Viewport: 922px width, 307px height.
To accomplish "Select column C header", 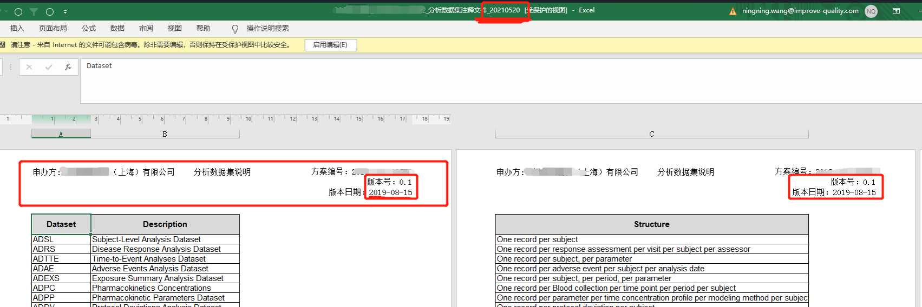I will pyautogui.click(x=651, y=134).
